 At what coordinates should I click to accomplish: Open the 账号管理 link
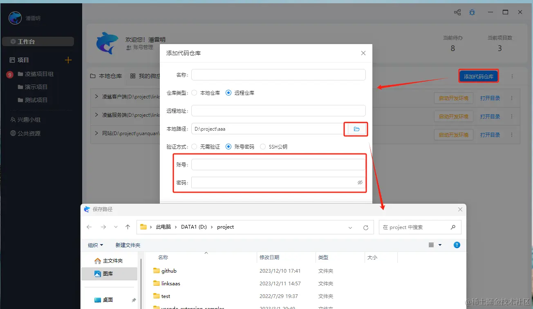140,47
